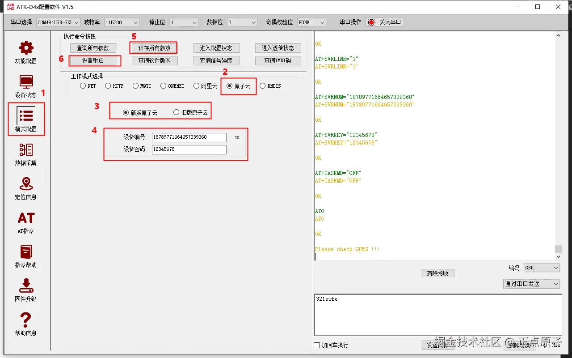The image size is (572, 358).
Task: Select the 阿里云 work mode
Action: pyautogui.click(x=197, y=86)
